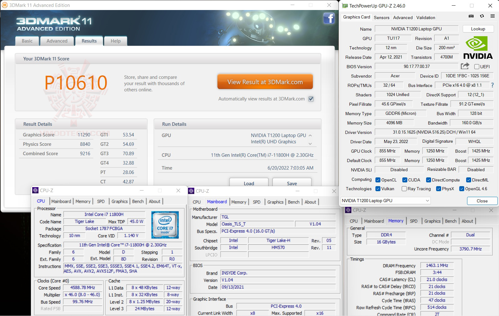Click the Memory Type value GDDR6 (Micron)
This screenshot has width=499, height=316.
click(x=401, y=113)
